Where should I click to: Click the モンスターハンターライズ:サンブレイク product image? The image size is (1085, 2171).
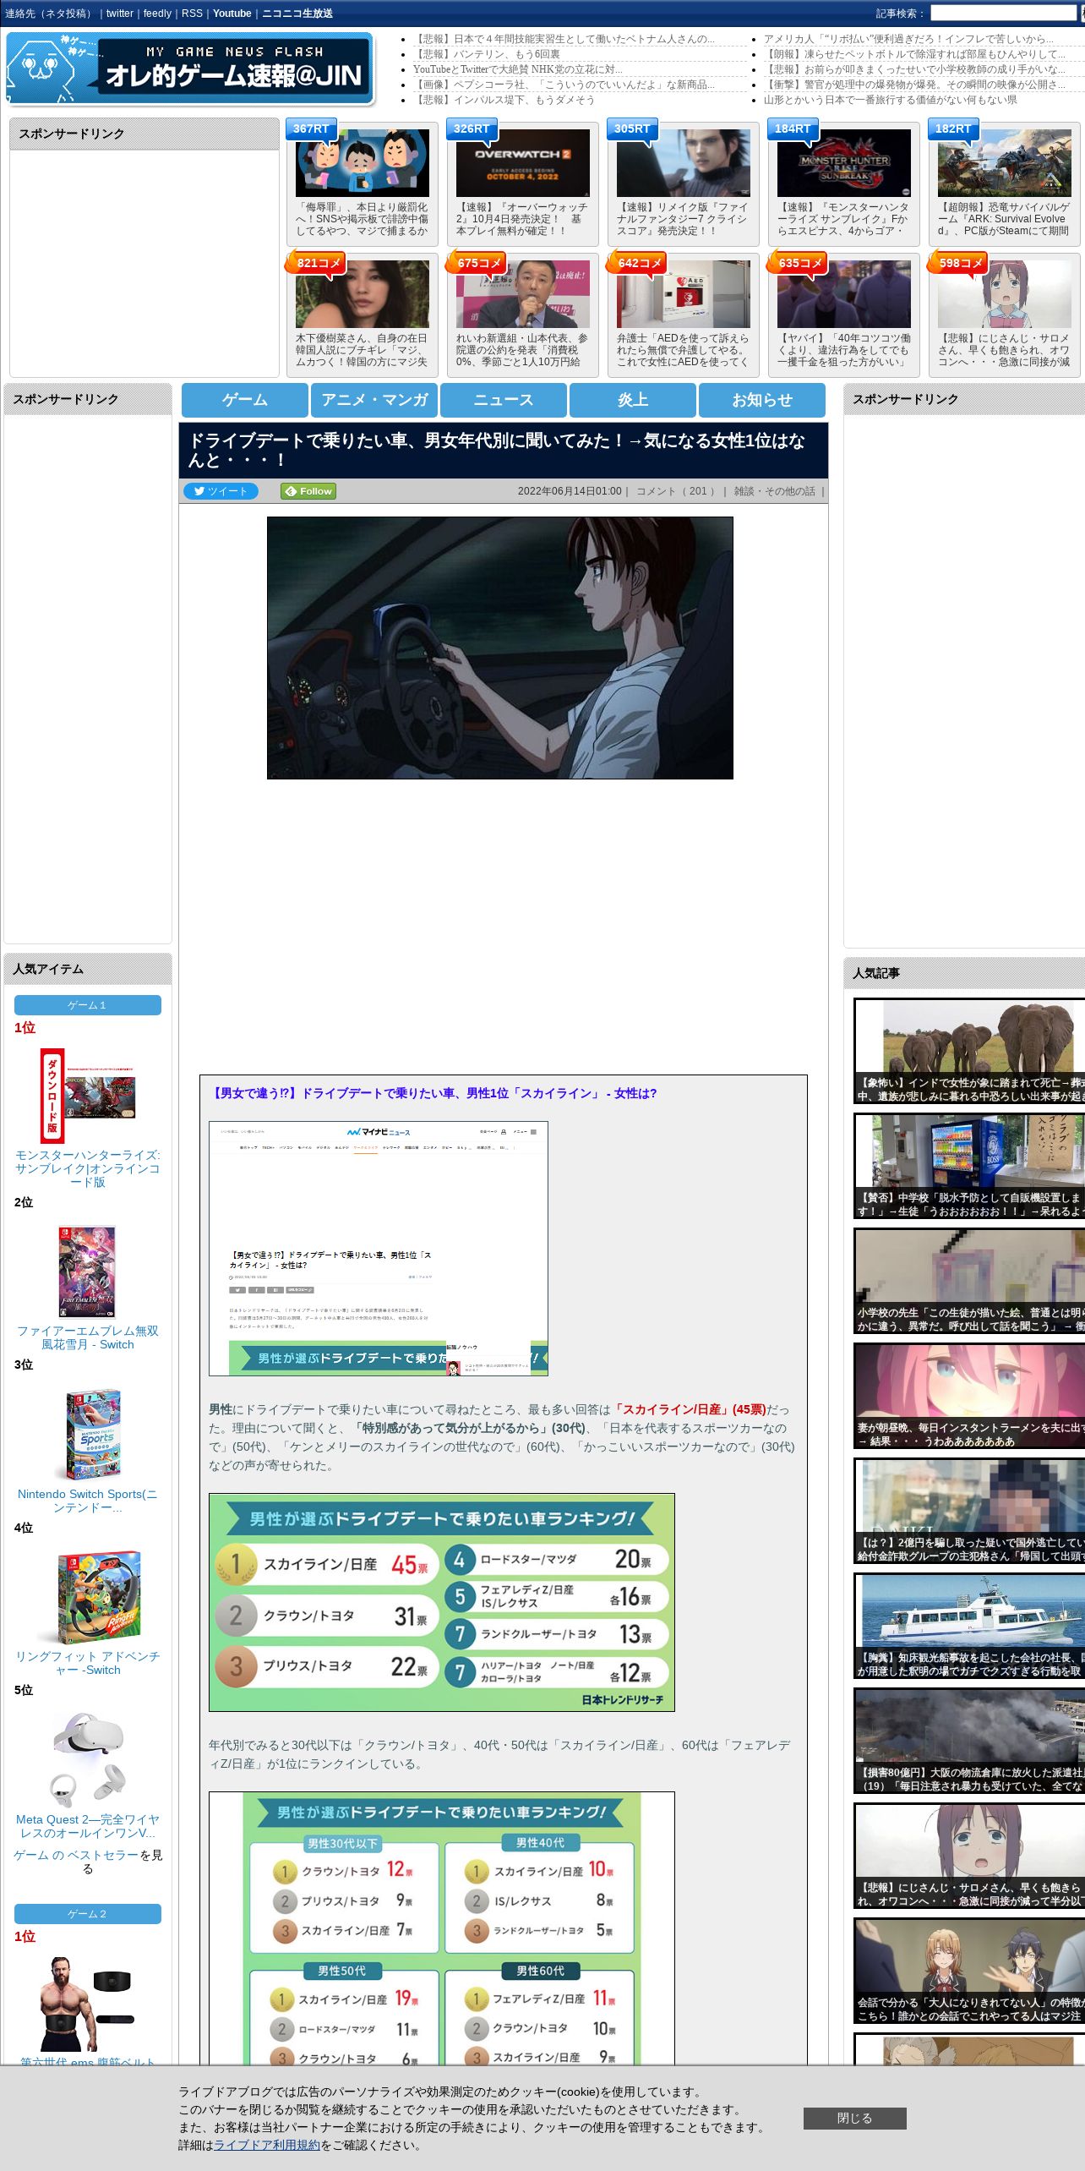click(88, 1096)
